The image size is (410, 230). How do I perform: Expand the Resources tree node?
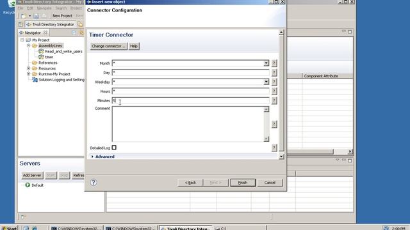(28, 68)
